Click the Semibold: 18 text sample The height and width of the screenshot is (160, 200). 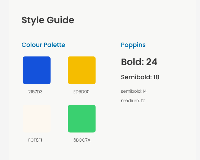pyautogui.click(x=140, y=77)
